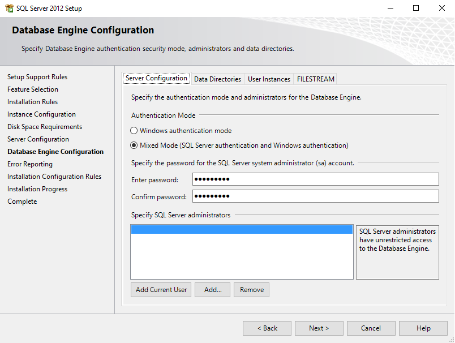Go to the previous step with Back
Viewport: 455px width, 343px height.
tap(267, 328)
